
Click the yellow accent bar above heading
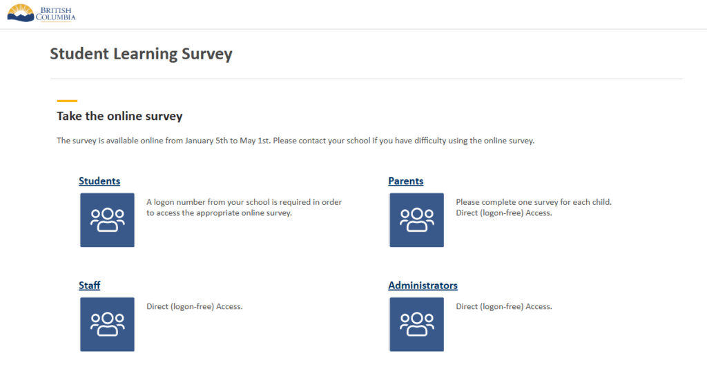(67, 101)
